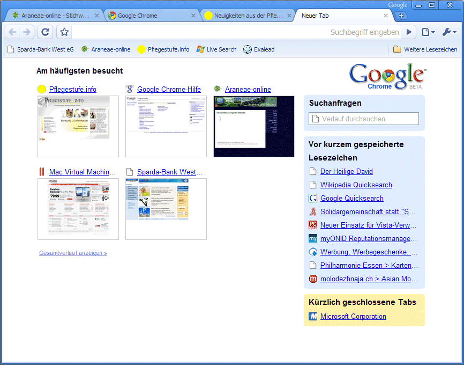Add a new tab with the plus button
Viewport: 464px width, 365px height.
[x=401, y=16]
